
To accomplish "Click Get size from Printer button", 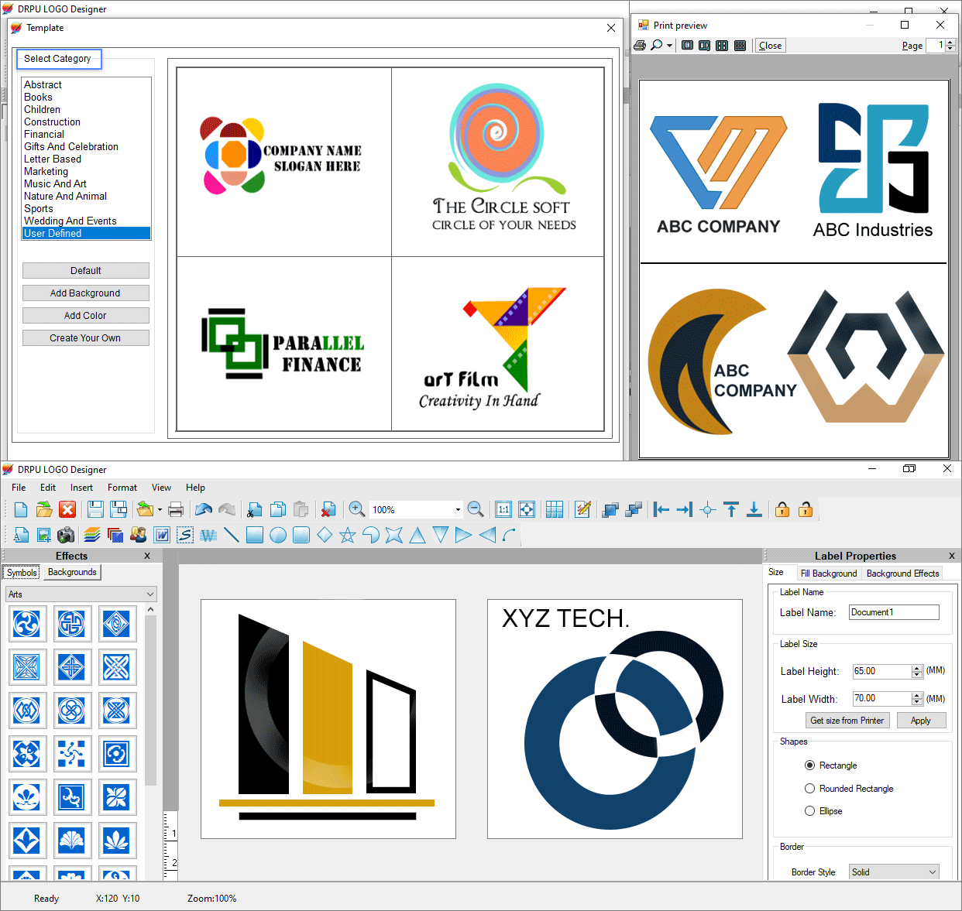I will tap(847, 721).
